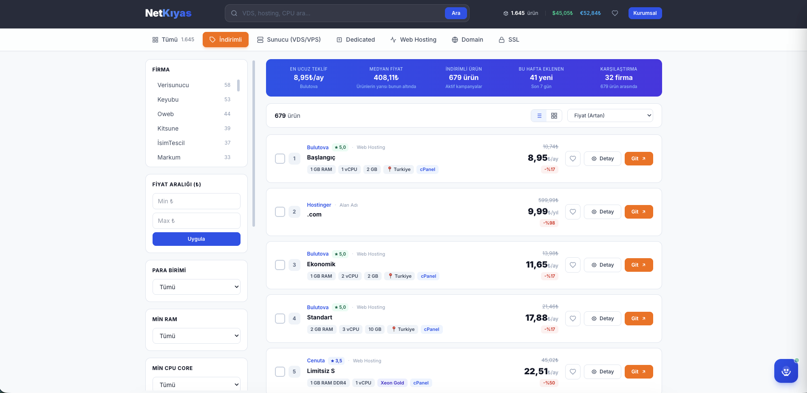The height and width of the screenshot is (393, 807).
Task: Open the Para Birimi dropdown
Action: (x=196, y=287)
